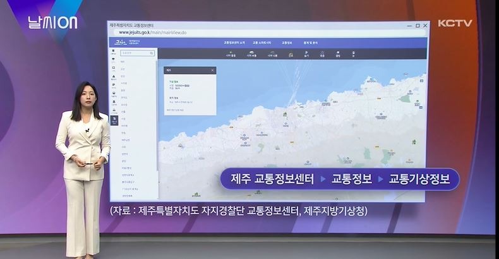499x259 pixels.
Task: Select the warning triangle icon in sidebar
Action: pos(114,77)
